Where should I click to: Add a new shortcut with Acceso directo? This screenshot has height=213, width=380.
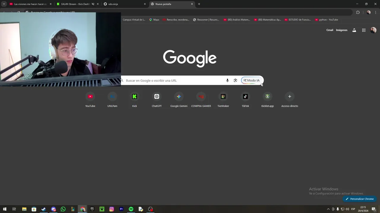290,100
